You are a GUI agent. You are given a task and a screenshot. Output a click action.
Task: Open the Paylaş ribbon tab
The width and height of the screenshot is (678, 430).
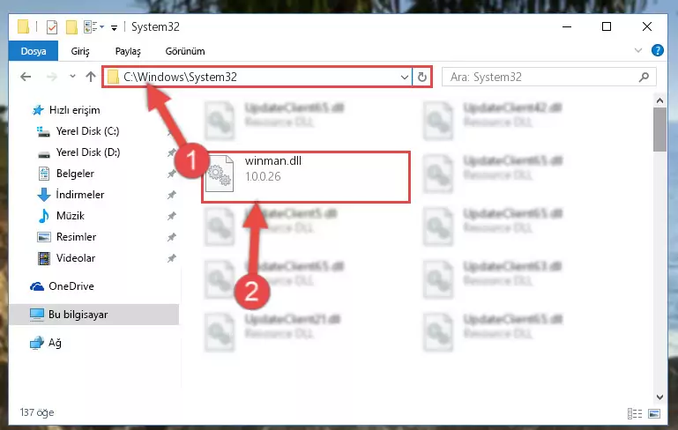click(128, 51)
